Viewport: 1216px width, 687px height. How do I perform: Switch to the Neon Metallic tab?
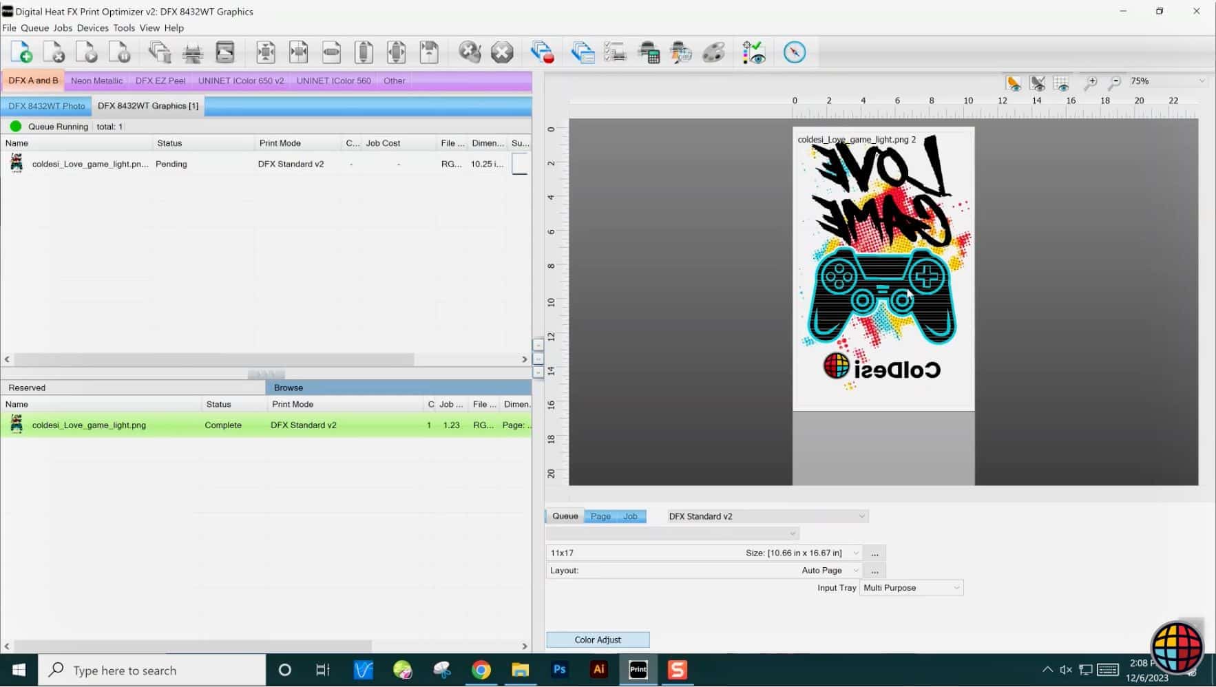click(x=96, y=81)
